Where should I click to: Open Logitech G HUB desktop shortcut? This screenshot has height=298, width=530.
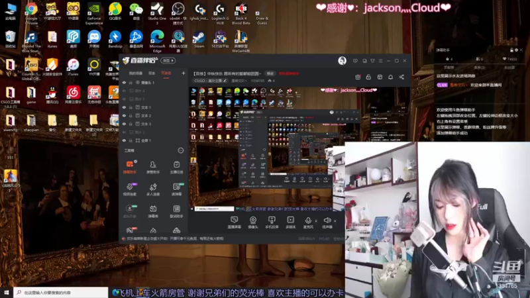tap(220, 13)
